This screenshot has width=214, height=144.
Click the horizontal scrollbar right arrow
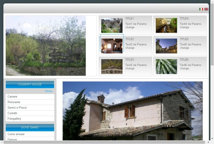pyautogui.click(x=208, y=142)
